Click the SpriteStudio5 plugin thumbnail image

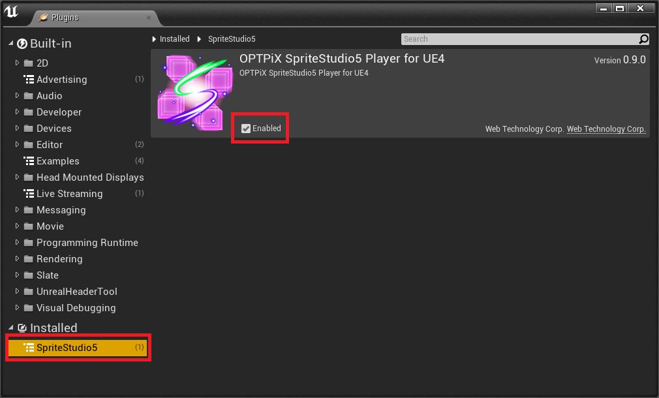[194, 93]
